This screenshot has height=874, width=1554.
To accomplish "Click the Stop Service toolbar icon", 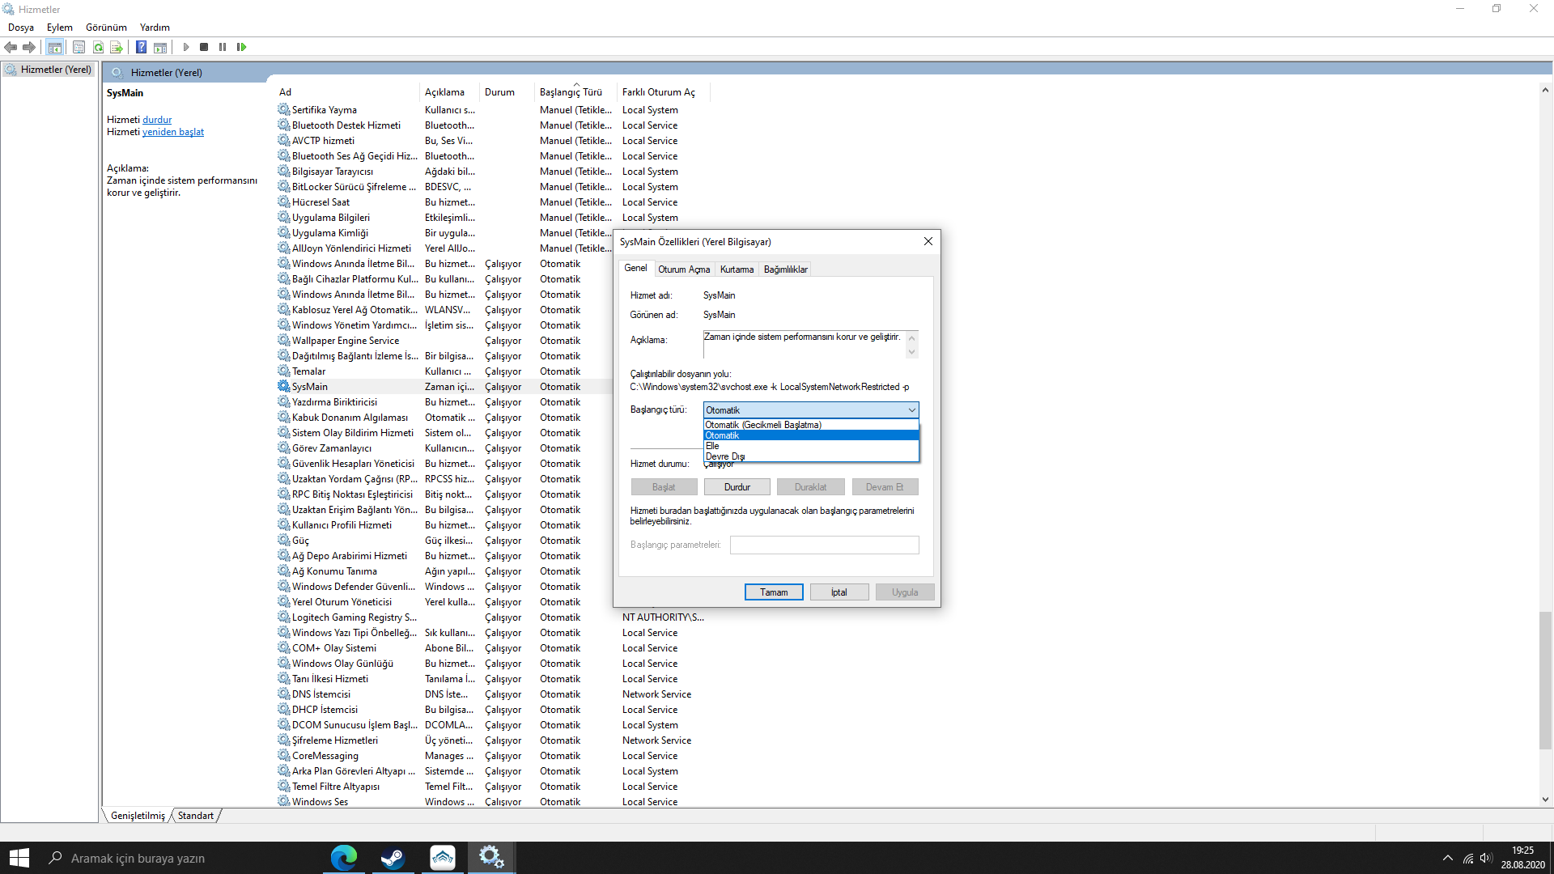I will point(204,47).
